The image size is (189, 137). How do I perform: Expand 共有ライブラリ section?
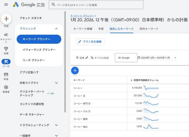pyautogui.click(x=56, y=83)
